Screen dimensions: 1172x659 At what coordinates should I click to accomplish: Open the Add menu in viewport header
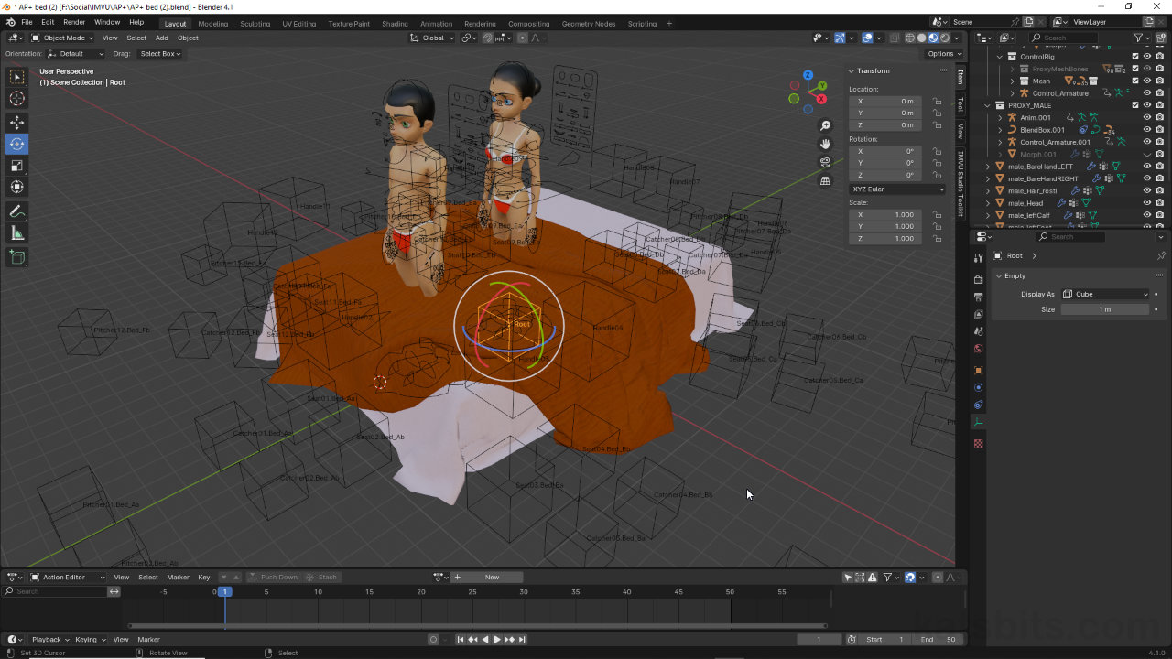click(161, 38)
